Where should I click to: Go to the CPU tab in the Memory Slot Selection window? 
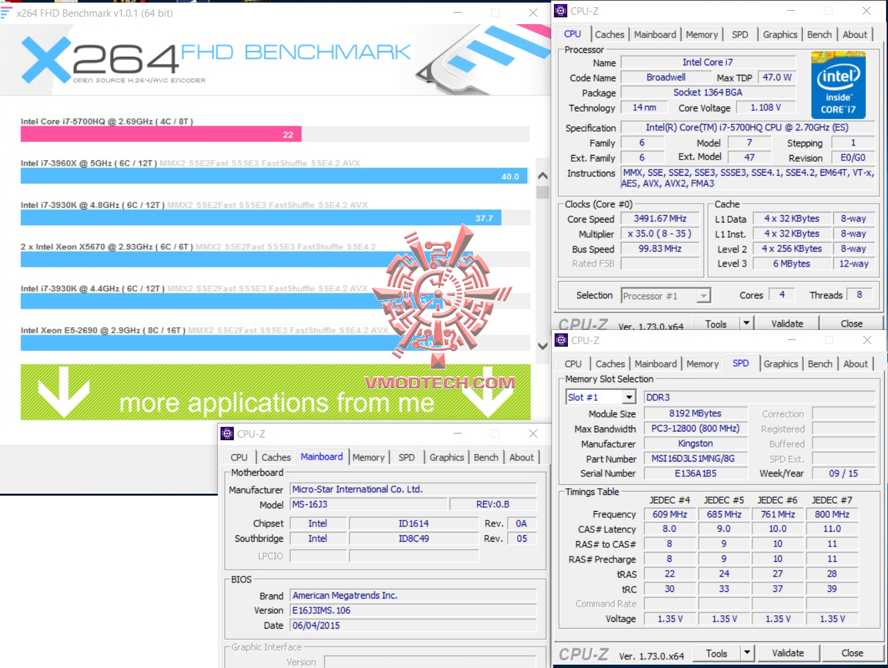click(573, 363)
